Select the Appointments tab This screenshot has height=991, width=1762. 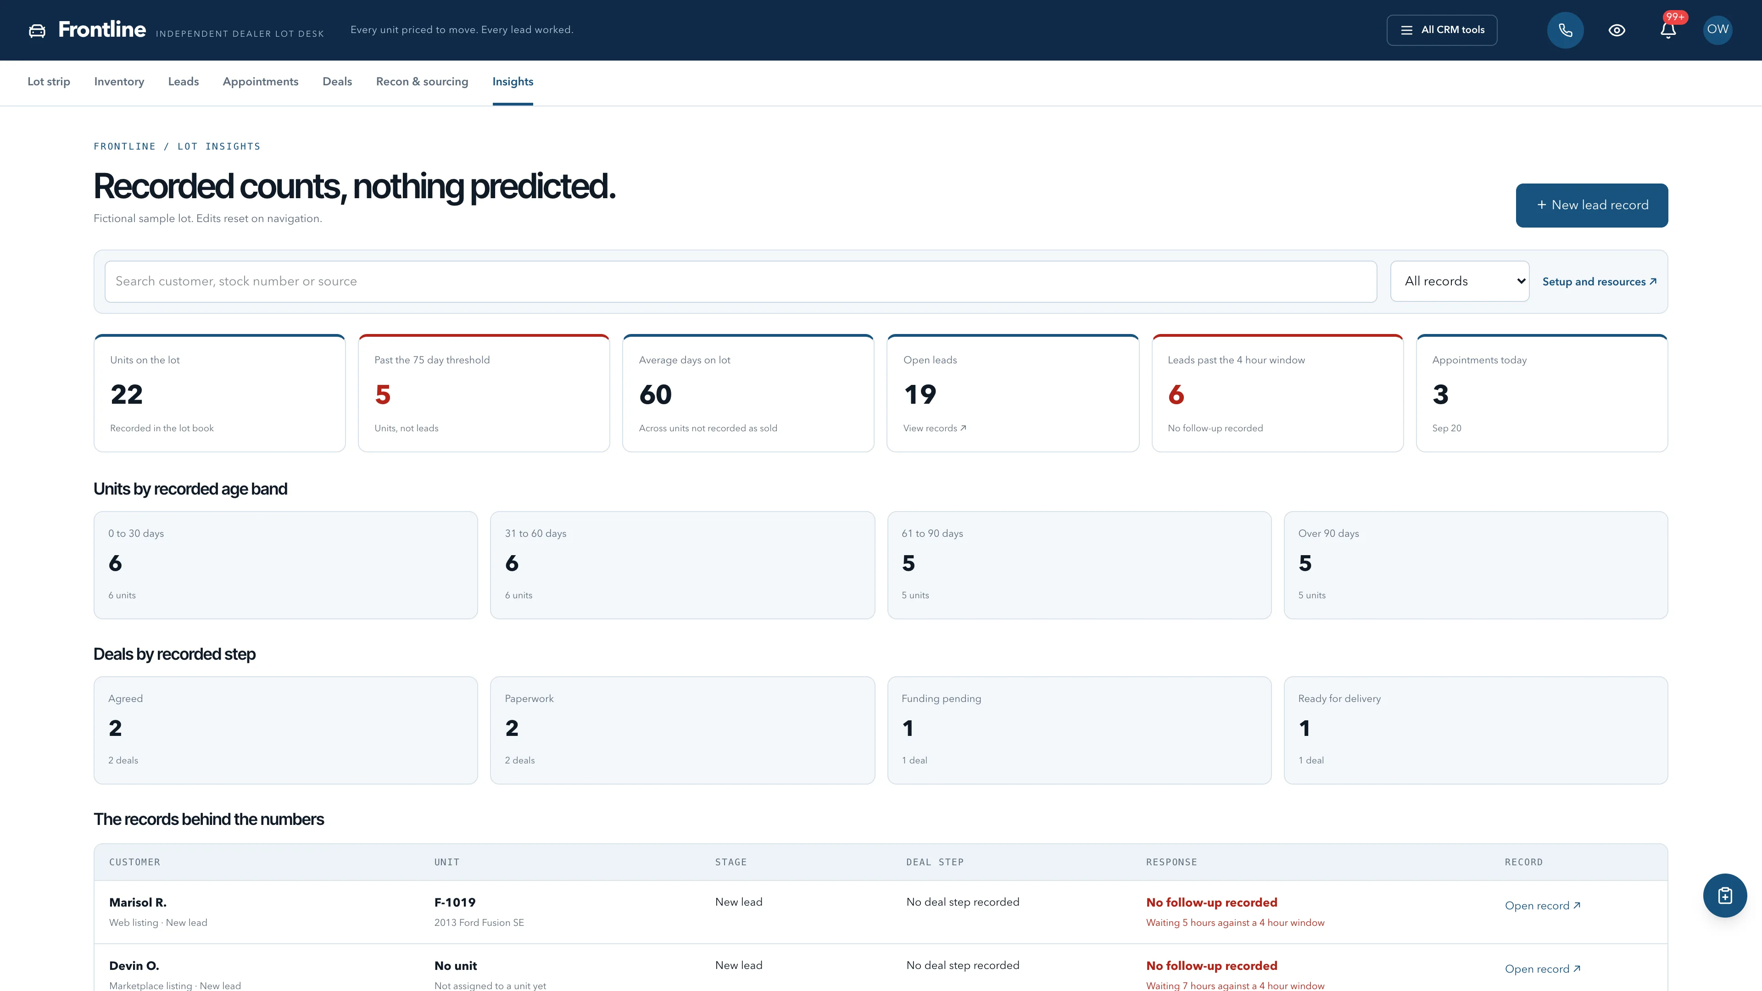click(x=261, y=81)
